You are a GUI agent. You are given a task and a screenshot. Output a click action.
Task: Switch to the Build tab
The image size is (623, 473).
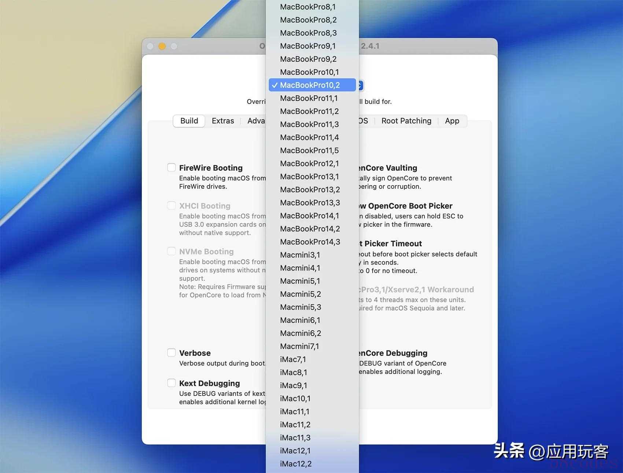[189, 121]
